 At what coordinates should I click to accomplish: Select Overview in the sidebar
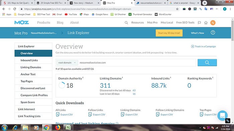coord(33,53)
